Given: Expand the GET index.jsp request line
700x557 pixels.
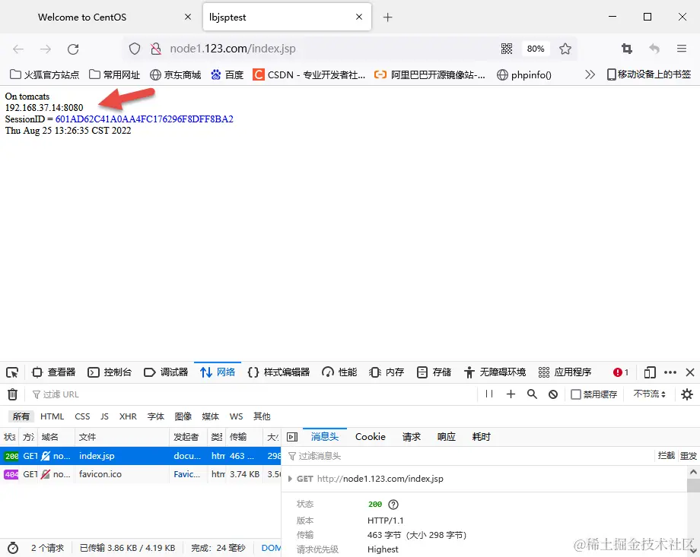Looking at the screenshot, I should (290, 479).
